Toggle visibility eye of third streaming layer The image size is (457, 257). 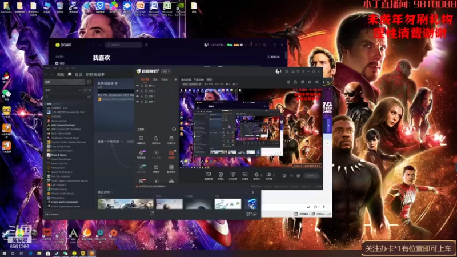137,96
